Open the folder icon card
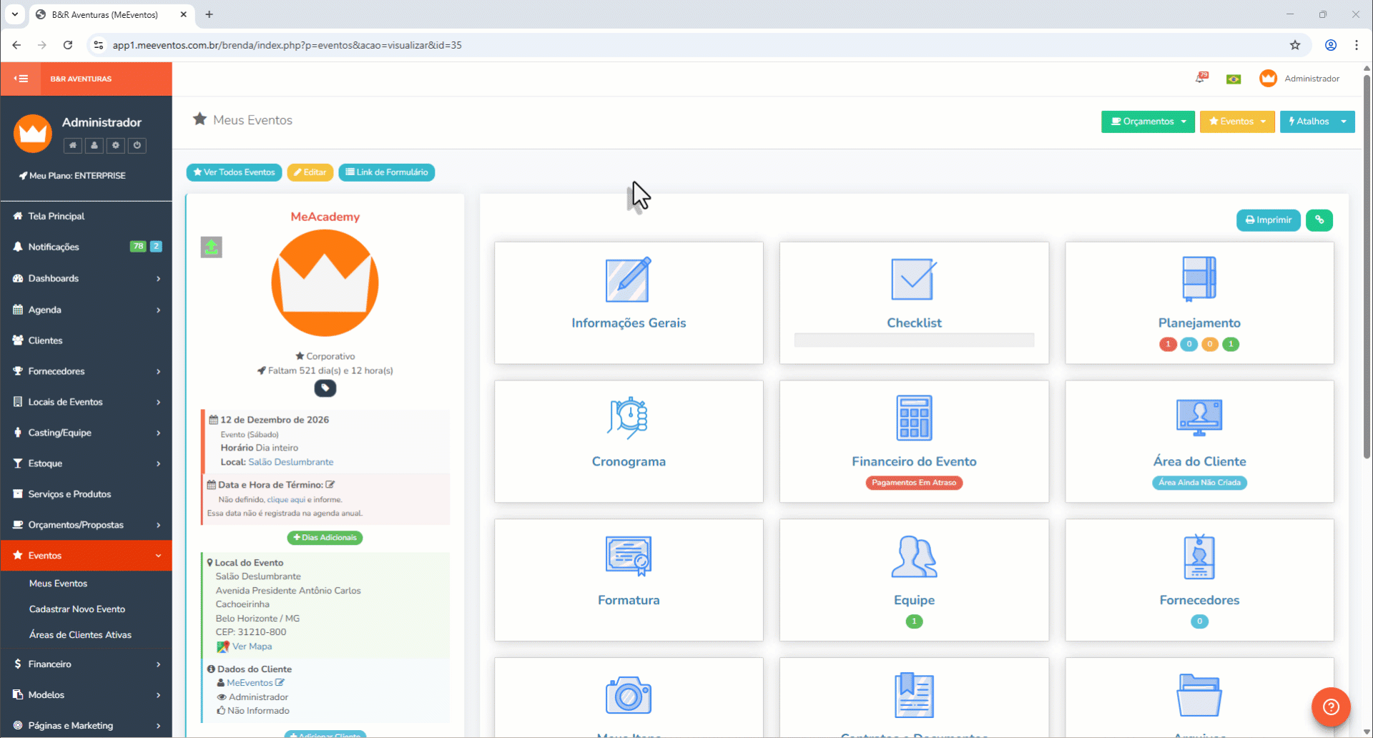The image size is (1373, 738). tap(1199, 695)
